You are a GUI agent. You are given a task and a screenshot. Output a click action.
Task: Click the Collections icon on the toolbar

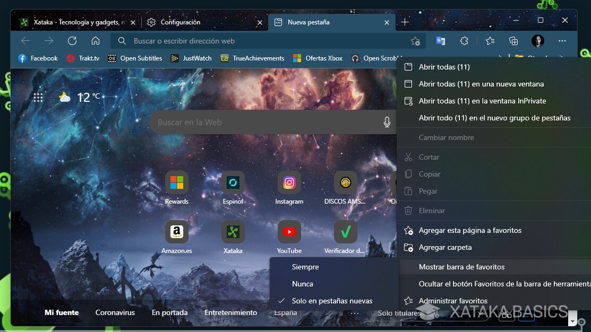[513, 41]
